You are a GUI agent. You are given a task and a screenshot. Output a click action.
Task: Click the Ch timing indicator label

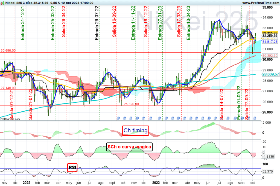(136, 130)
